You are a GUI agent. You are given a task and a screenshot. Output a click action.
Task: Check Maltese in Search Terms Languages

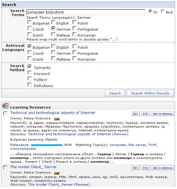coord(53,34)
